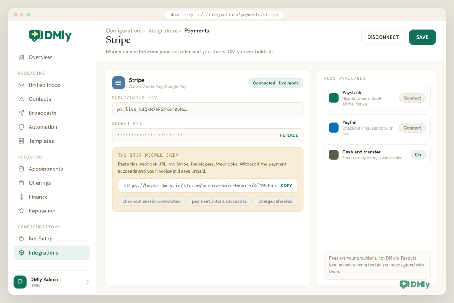Click the Configurations breadcrumb
Image resolution: width=454 pixels, height=303 pixels.
pyautogui.click(x=124, y=31)
